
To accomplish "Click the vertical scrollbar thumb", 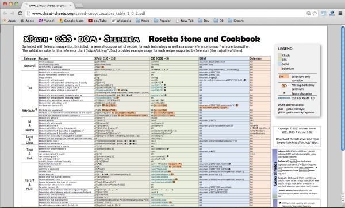I will [x=343, y=88].
